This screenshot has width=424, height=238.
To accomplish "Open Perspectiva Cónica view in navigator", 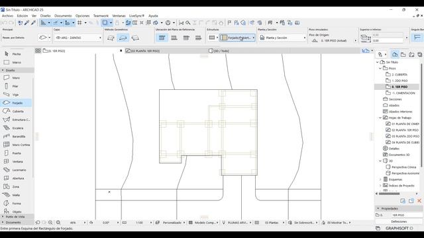I will coord(403,167).
